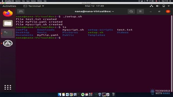Select 'Templates' in the ls output
The height and width of the screenshot is (97, 173).
(x=97, y=35)
